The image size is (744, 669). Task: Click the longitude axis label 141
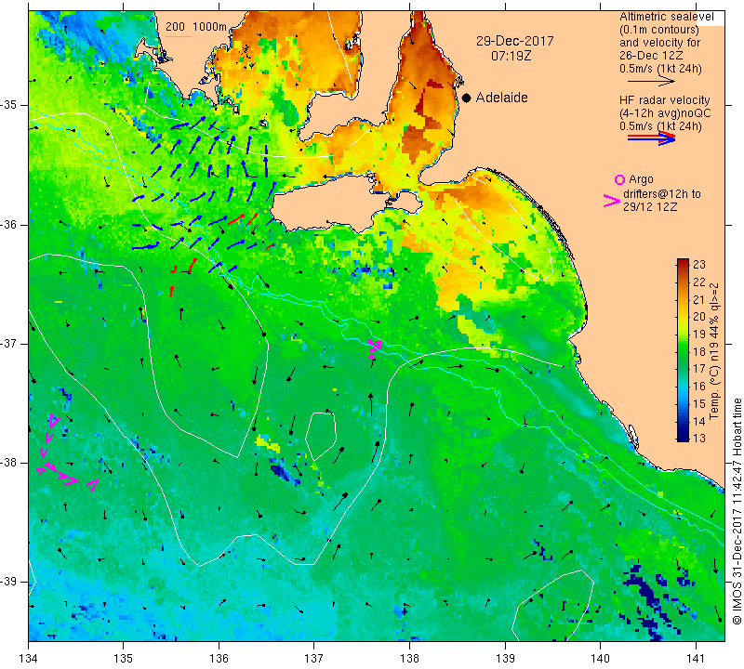pyautogui.click(x=696, y=658)
